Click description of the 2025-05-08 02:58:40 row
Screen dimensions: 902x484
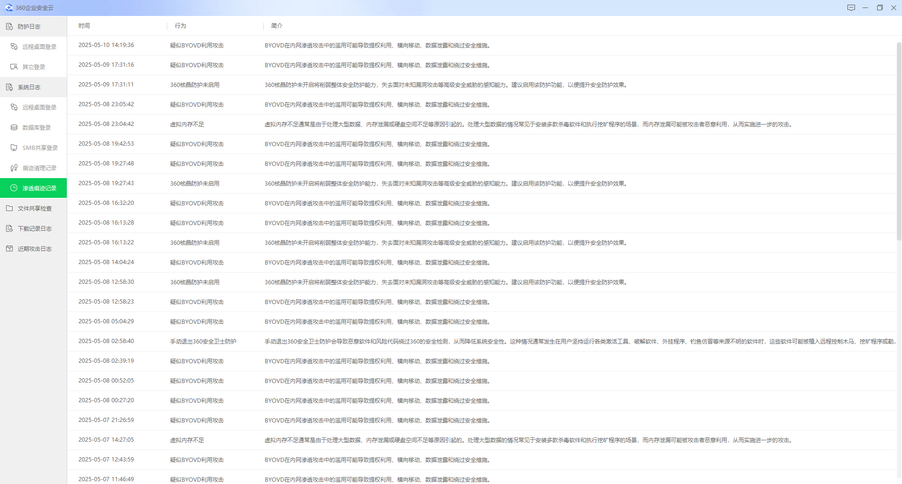coord(580,342)
